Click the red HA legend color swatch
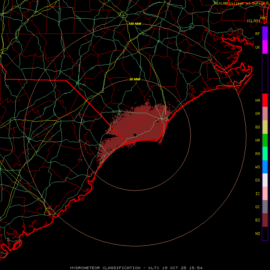This screenshot has height=270, width=270. click(x=265, y=100)
